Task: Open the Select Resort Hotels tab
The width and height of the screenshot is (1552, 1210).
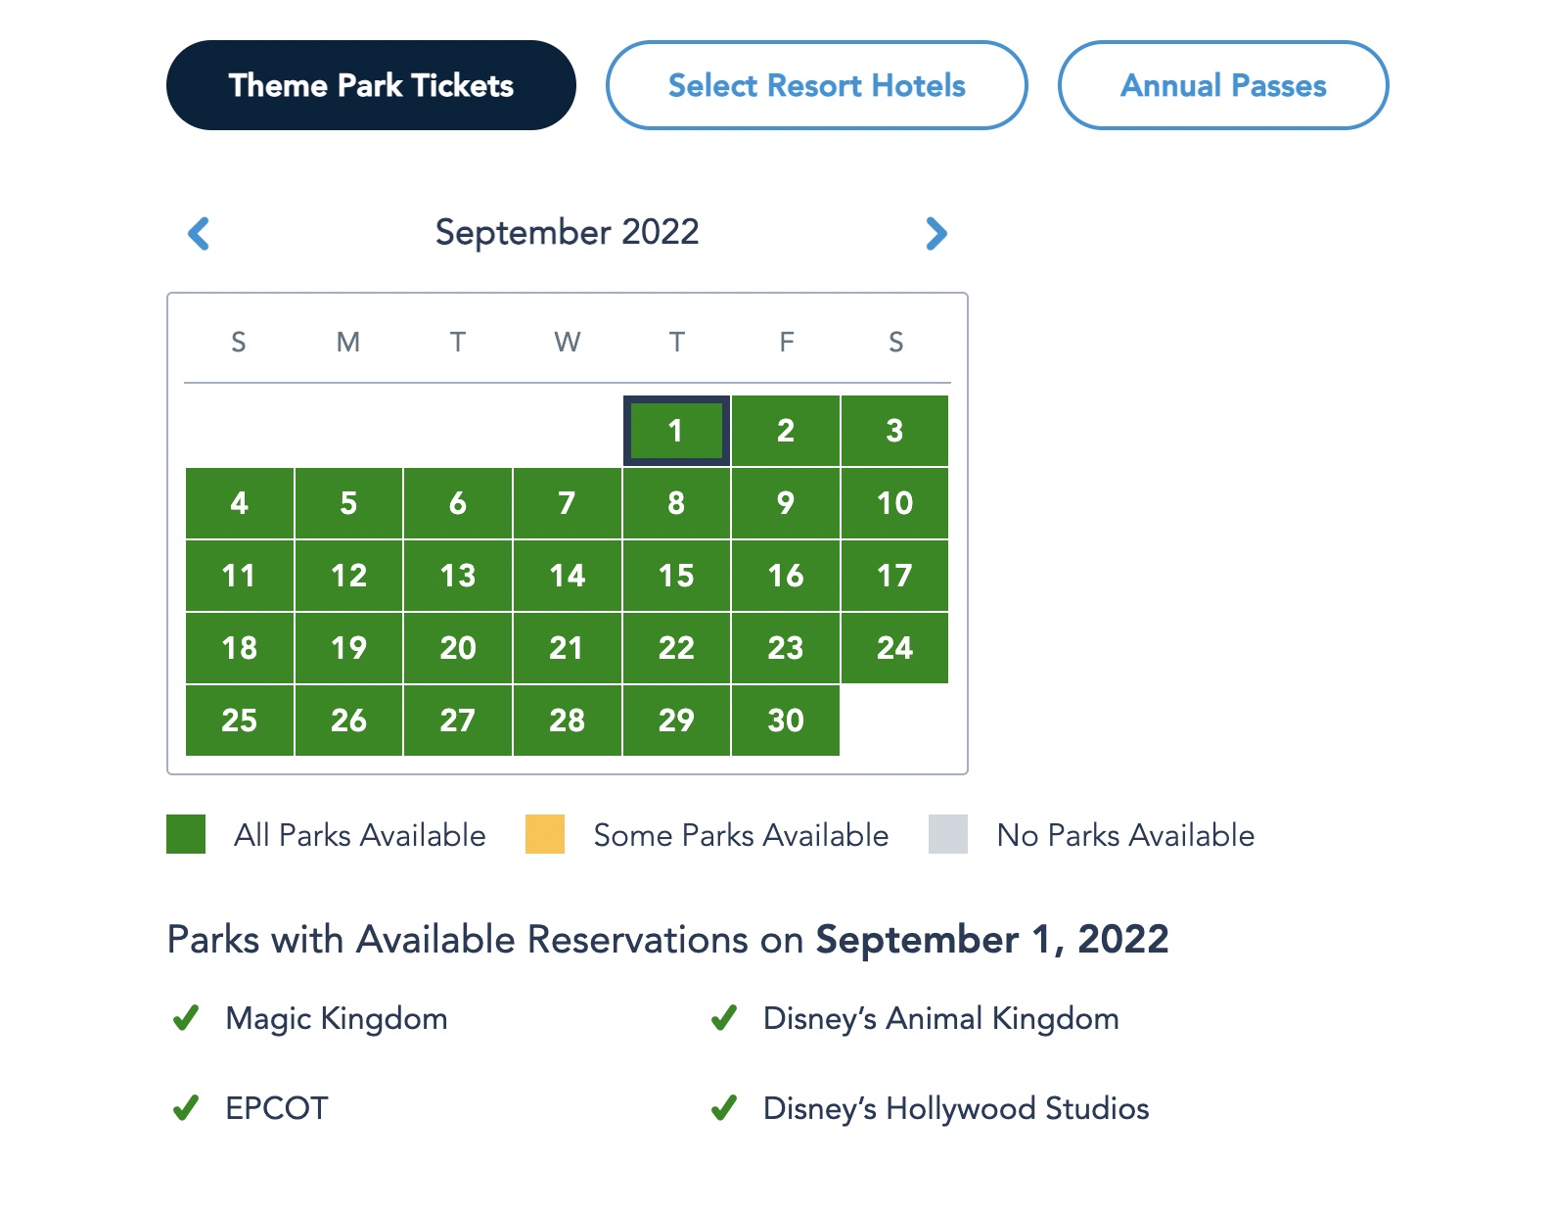Action: coord(817,85)
